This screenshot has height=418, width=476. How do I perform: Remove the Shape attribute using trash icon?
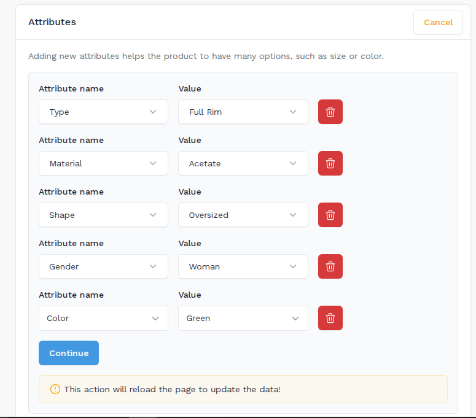click(x=330, y=215)
